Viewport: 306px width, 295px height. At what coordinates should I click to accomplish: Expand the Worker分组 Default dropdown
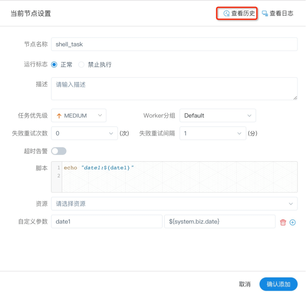click(218, 116)
